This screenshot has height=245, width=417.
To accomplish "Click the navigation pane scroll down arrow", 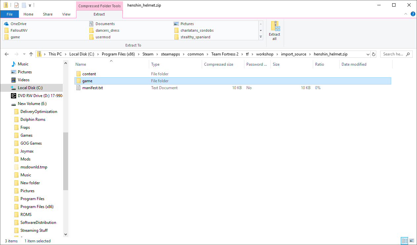I will [x=65, y=234].
